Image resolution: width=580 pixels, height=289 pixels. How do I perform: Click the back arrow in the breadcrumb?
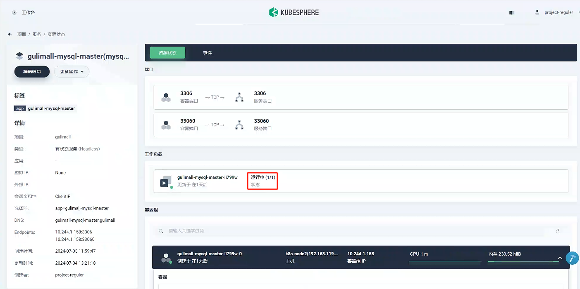[x=10, y=34]
